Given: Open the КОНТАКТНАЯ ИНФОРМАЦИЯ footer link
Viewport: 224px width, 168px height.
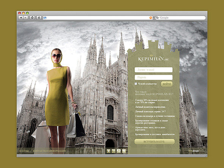Looking at the screenshot, I should click(x=49, y=151).
